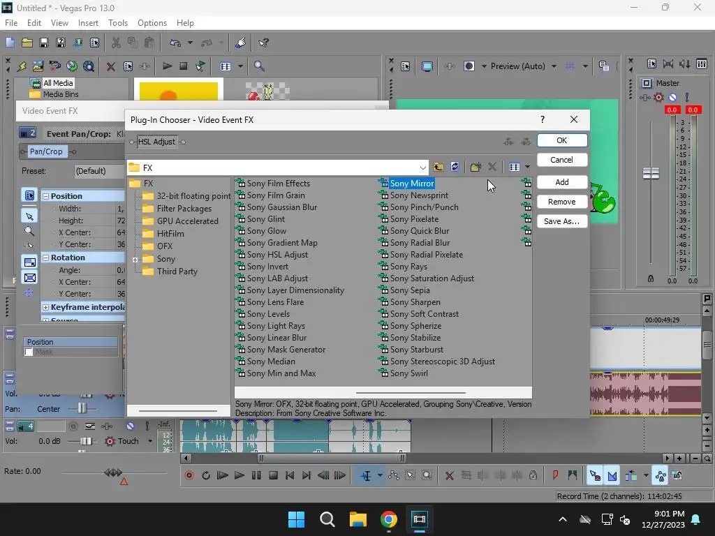The width and height of the screenshot is (715, 536).
Task: Toggle Lock Envelopes to Events button
Action: [661, 475]
